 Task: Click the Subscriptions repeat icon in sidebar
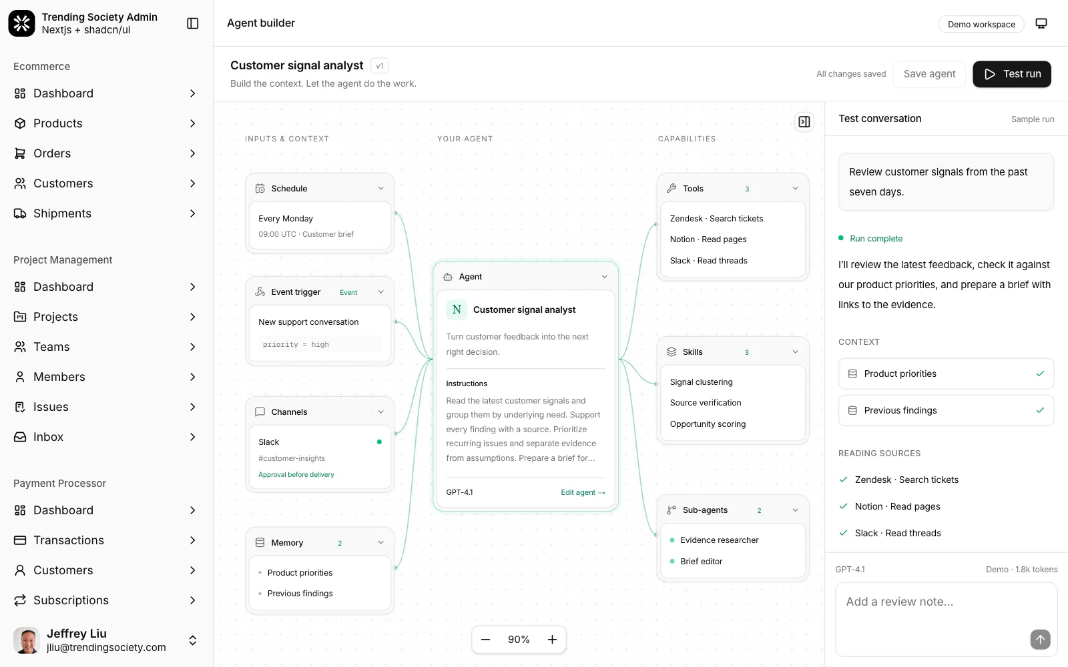pyautogui.click(x=20, y=600)
